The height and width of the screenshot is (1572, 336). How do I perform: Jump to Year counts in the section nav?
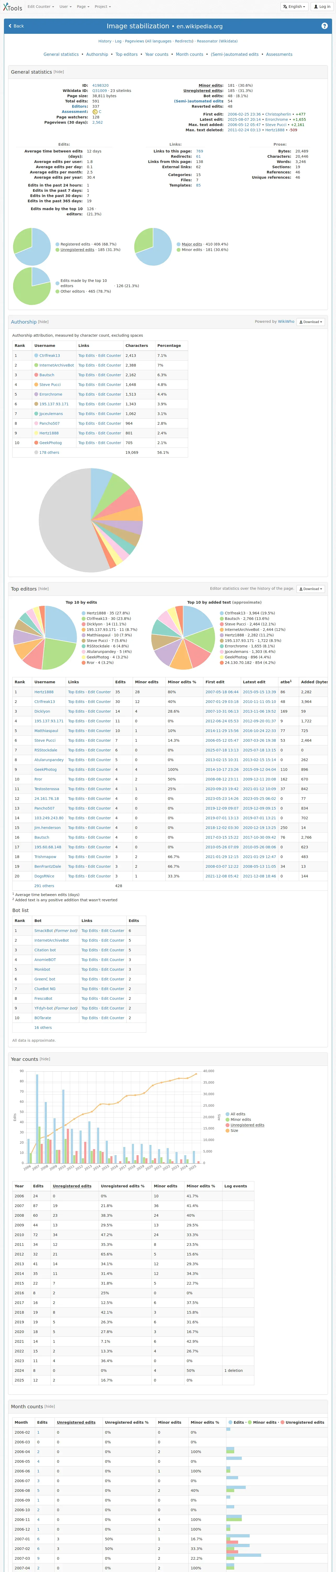[157, 54]
